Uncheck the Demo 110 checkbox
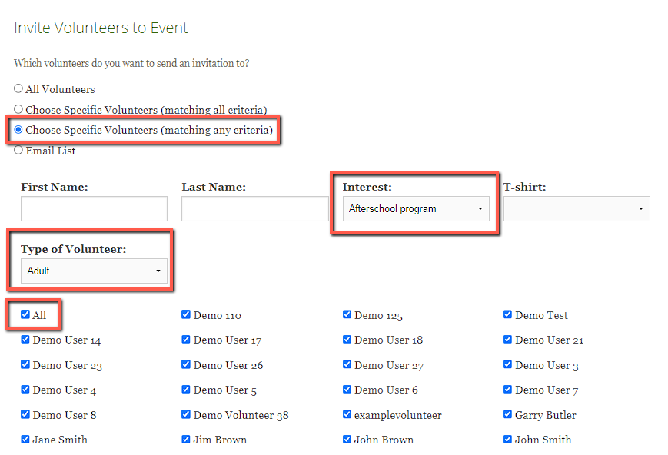 (x=186, y=314)
